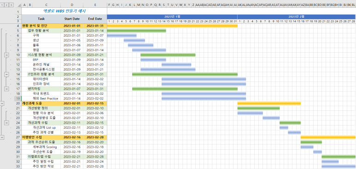
Task: Select end date 2023-01-20 of 온라인 채널
Action: pyautogui.click(x=95, y=65)
